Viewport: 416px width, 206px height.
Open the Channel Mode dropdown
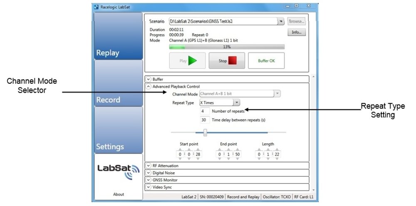(x=277, y=94)
